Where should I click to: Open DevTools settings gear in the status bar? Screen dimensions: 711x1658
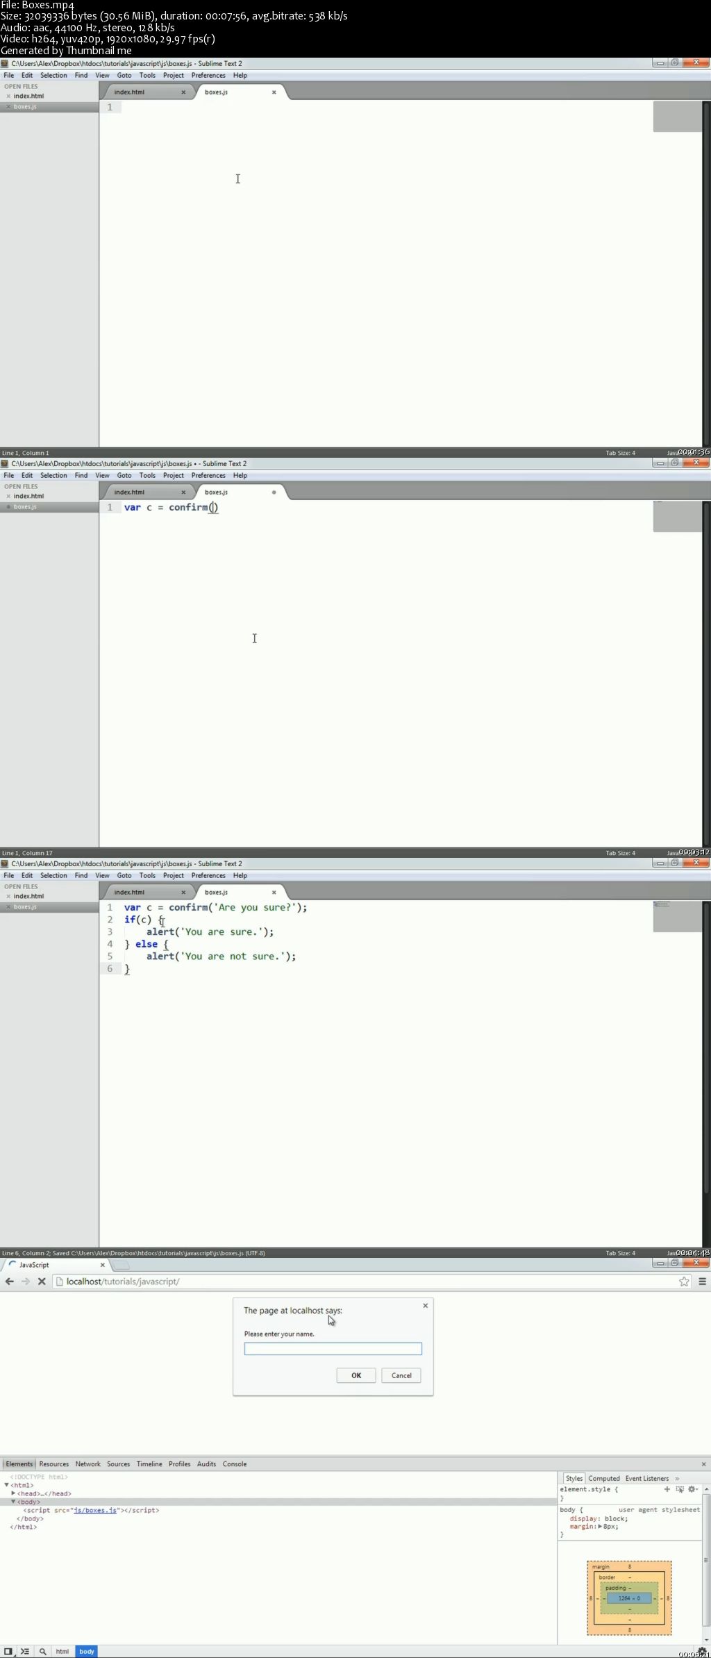tap(702, 1651)
